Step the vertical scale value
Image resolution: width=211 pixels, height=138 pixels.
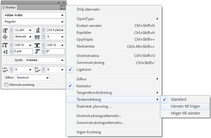pyautogui.click(x=11, y=45)
